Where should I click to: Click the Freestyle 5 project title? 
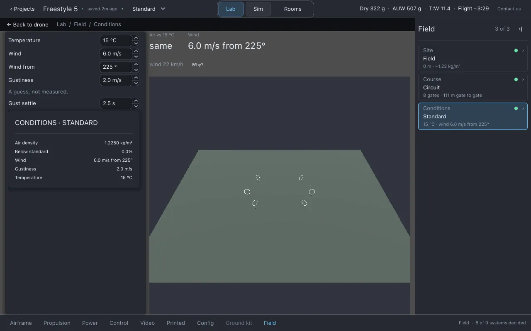tap(60, 9)
